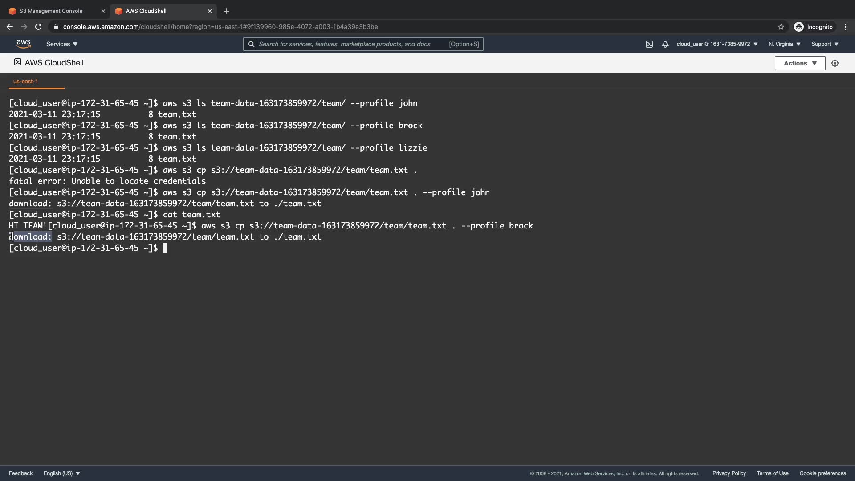Screen dimensions: 855x481
Task: Switch to the S3 Management Console tab
Action: pyautogui.click(x=51, y=11)
